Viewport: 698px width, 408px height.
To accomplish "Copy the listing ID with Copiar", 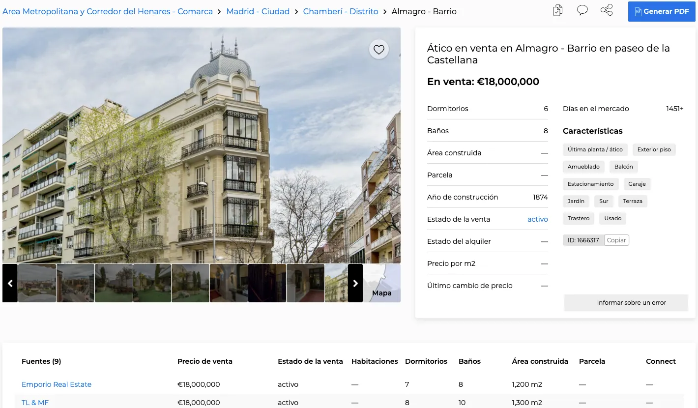I will (x=616, y=240).
